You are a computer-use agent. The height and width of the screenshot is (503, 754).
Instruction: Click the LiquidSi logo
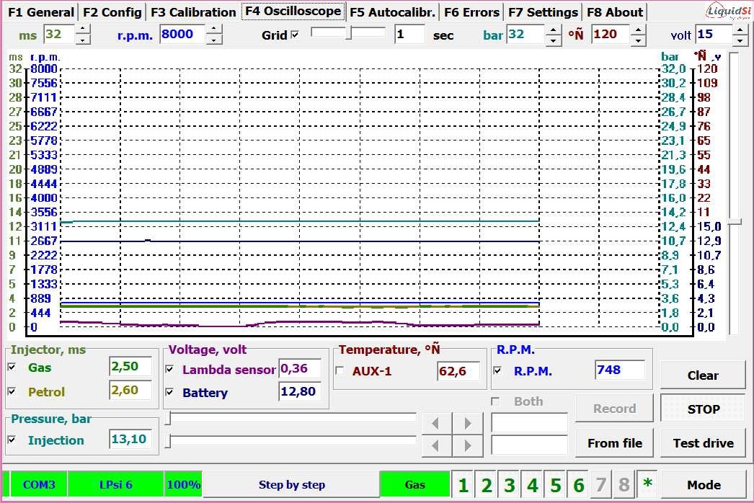tap(728, 11)
